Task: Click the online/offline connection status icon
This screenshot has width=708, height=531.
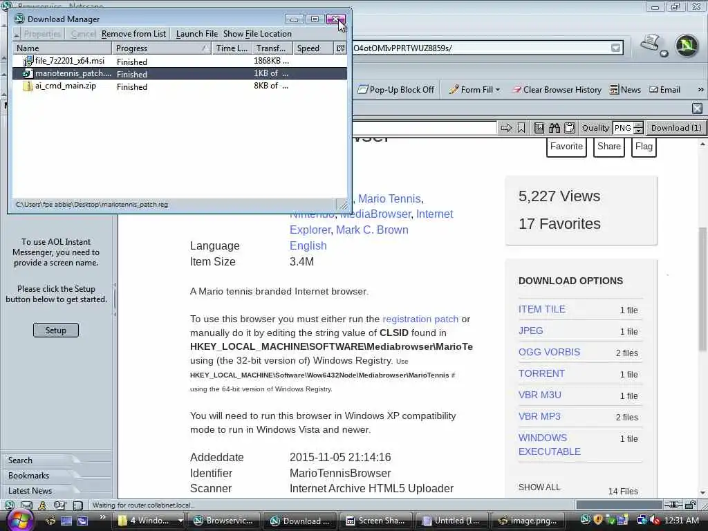Action: coord(673,505)
